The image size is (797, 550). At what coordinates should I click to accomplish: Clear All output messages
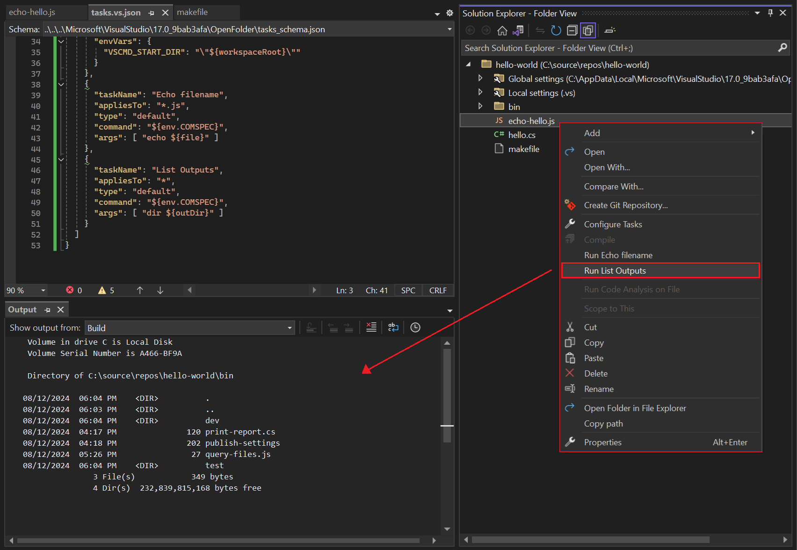click(x=371, y=327)
